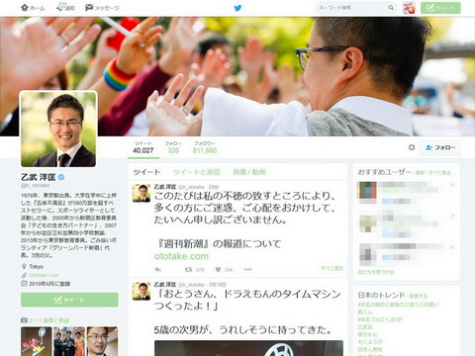Click the verified badge beside 乙武 洋匡
The height and width of the screenshot is (356, 475).
61,177
